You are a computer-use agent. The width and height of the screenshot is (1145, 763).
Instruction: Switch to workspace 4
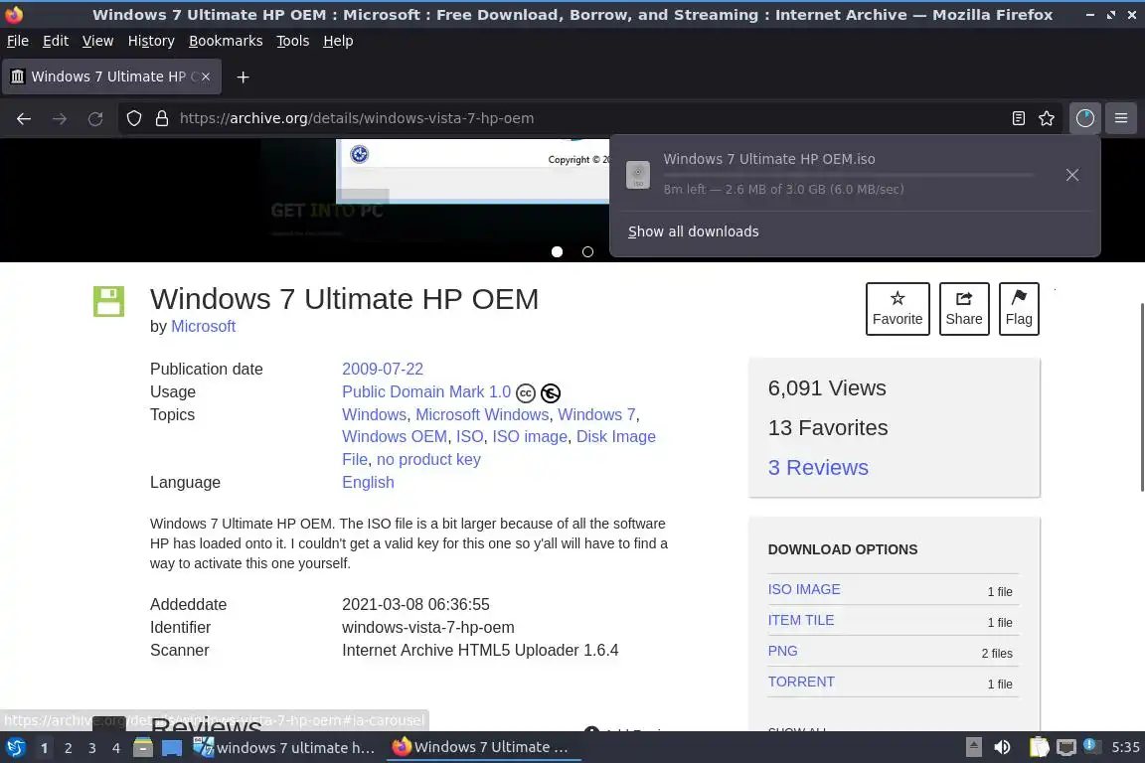point(116,748)
